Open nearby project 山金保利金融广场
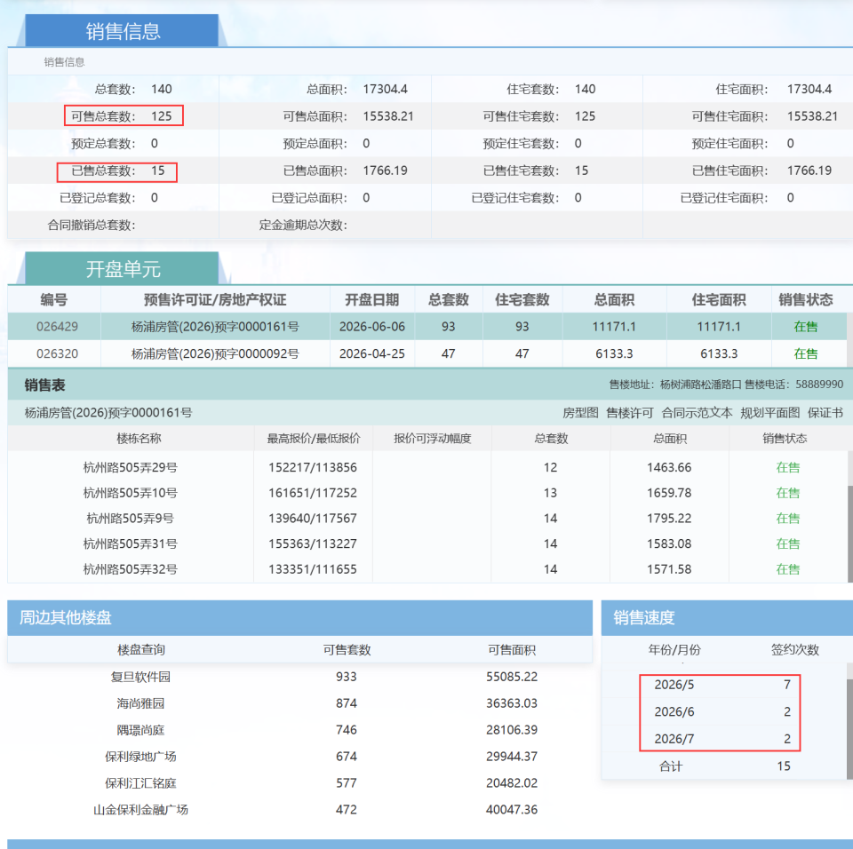The image size is (853, 849). coord(140,809)
